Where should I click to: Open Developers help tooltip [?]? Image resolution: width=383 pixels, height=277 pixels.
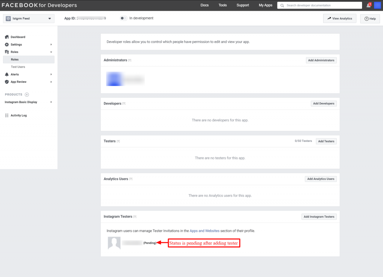point(124,104)
